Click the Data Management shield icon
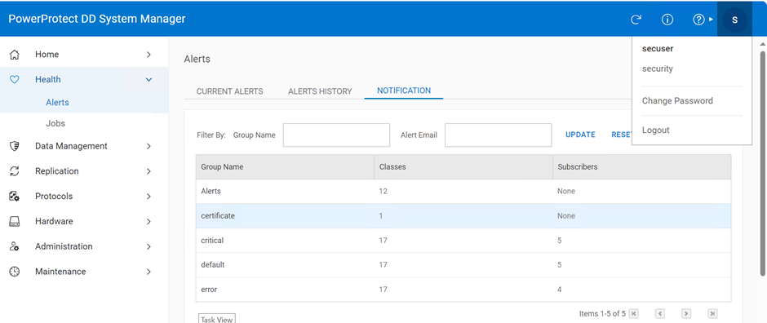The image size is (767, 323). pos(15,146)
